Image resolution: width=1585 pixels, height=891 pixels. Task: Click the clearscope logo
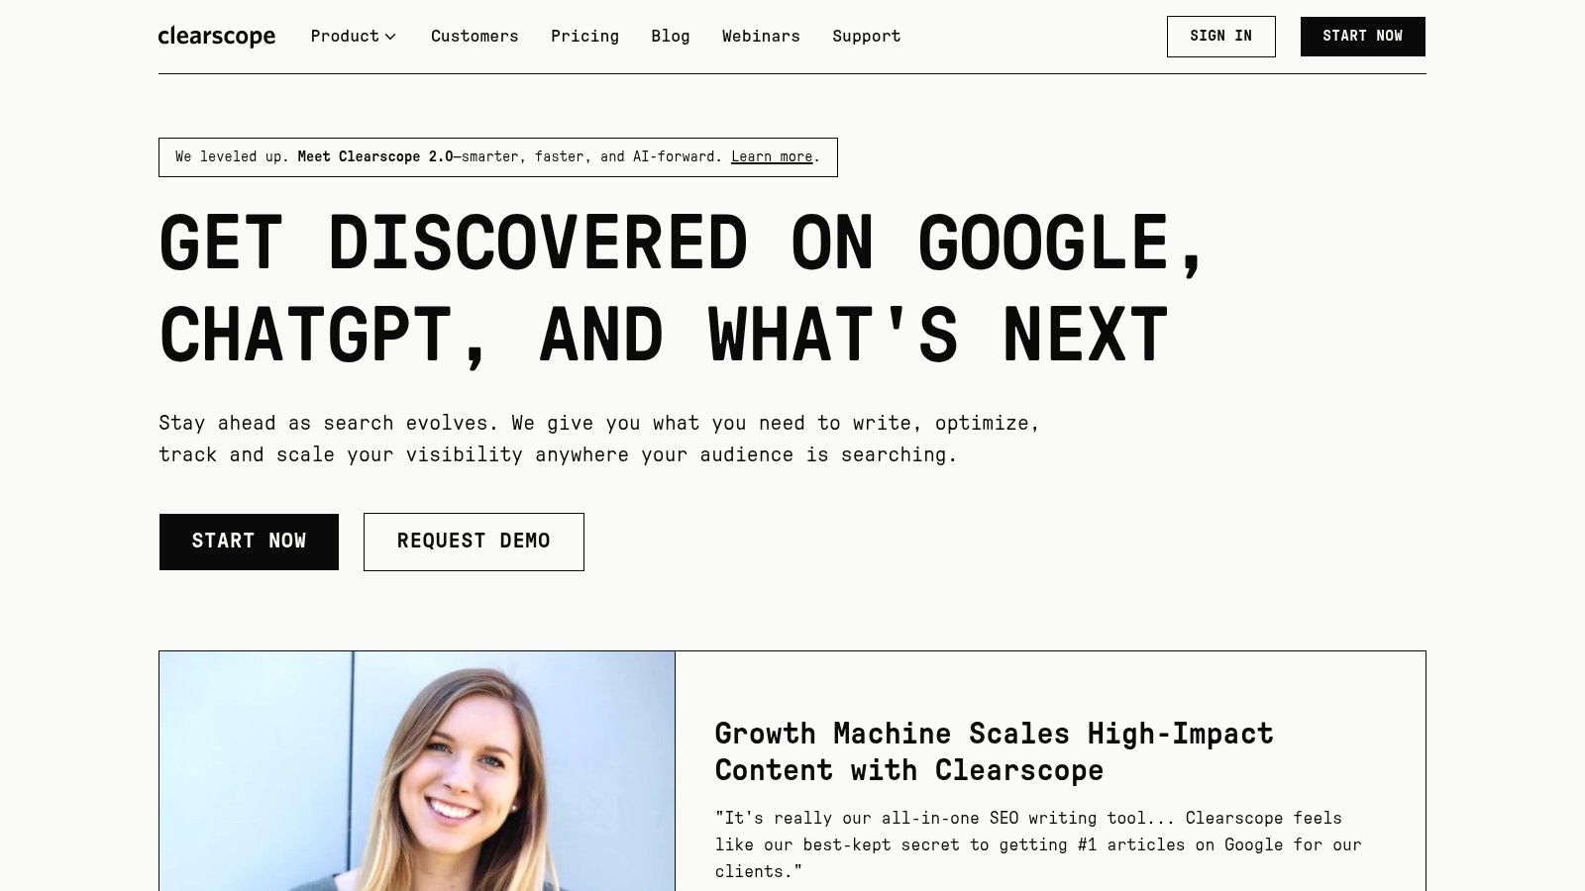(217, 37)
